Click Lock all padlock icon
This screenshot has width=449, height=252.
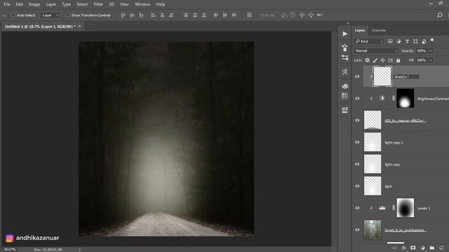(x=398, y=60)
